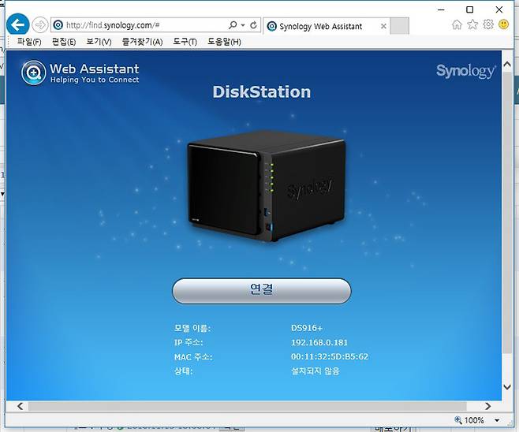Open the 도구(T) menu
Screen dimensions: 519x432
[185, 42]
